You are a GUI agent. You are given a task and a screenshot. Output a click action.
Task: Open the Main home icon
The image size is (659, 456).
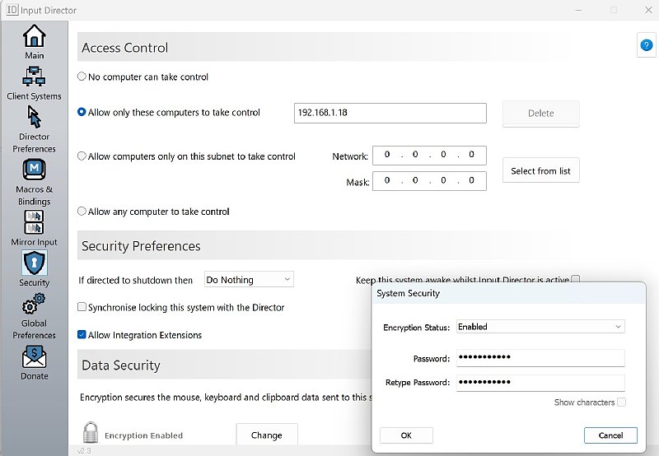click(34, 36)
